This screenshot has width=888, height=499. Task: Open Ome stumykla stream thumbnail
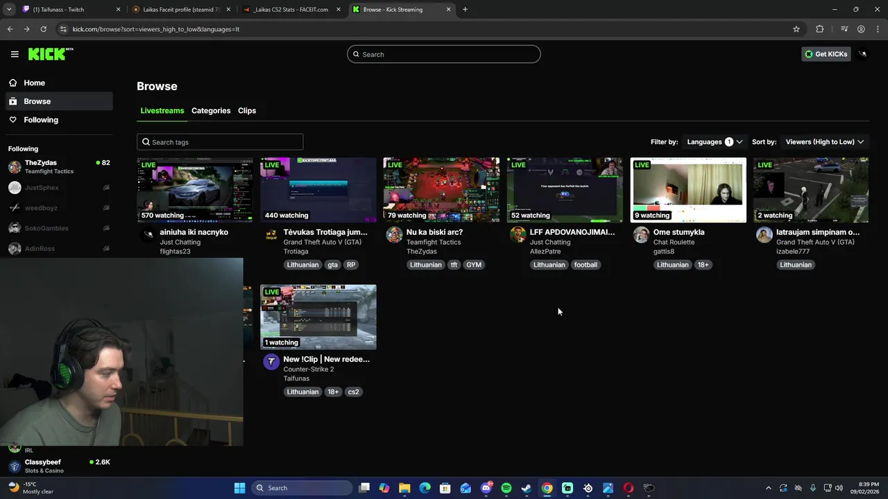point(688,190)
